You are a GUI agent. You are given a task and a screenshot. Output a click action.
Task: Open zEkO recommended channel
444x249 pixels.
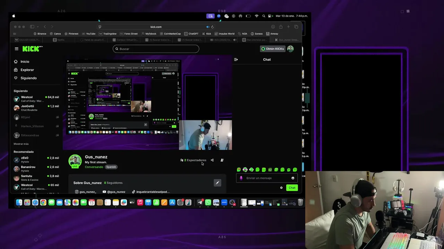coord(36,159)
